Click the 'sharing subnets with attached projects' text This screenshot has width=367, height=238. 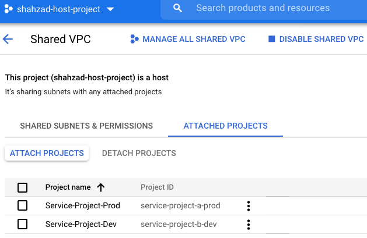(83, 92)
